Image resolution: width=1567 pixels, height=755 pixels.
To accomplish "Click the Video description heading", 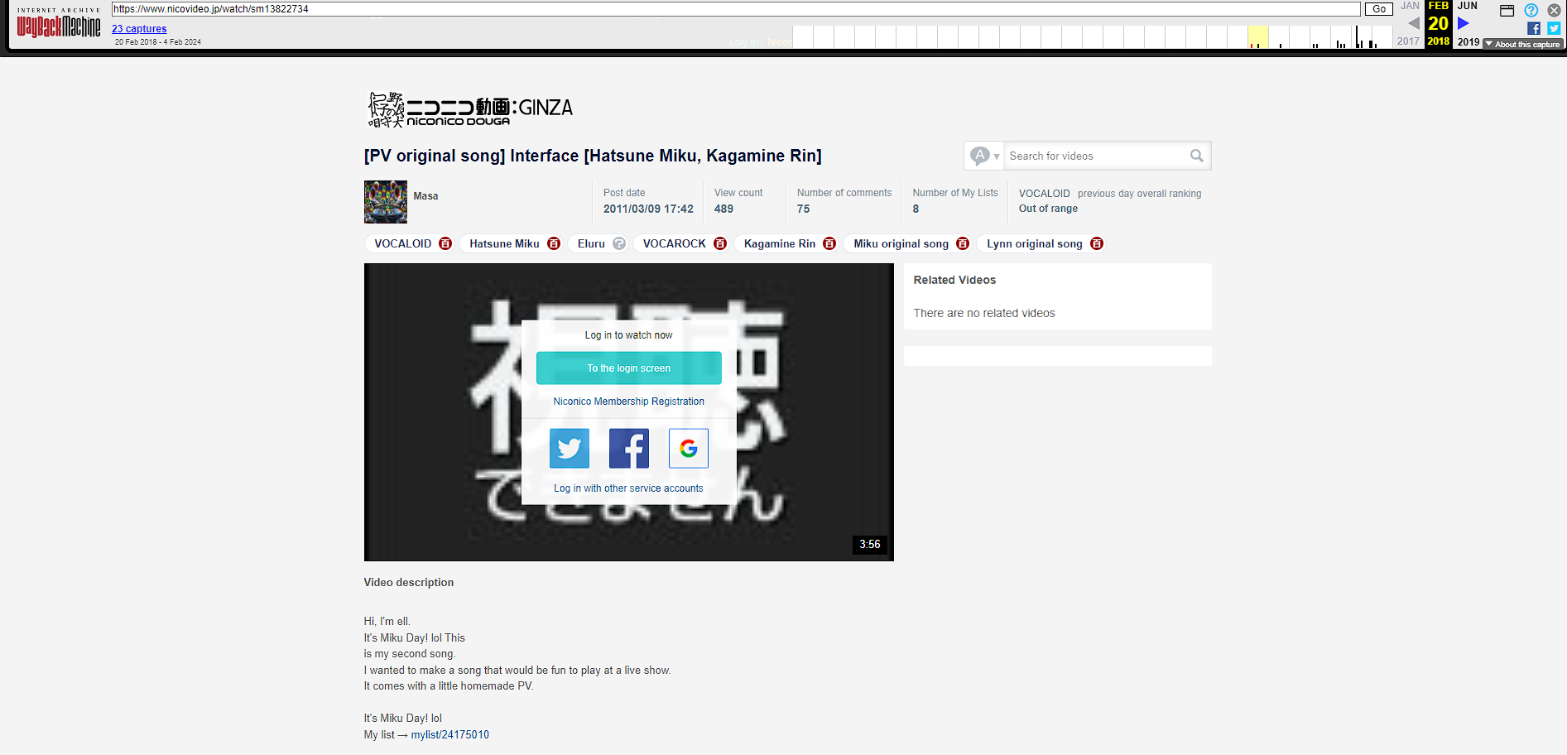I will click(409, 582).
